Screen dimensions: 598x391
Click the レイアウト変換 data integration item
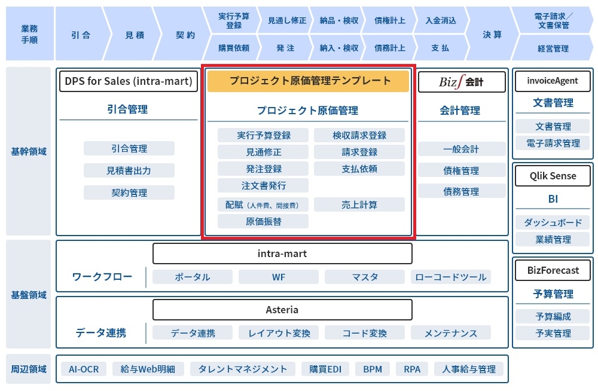tap(279, 333)
